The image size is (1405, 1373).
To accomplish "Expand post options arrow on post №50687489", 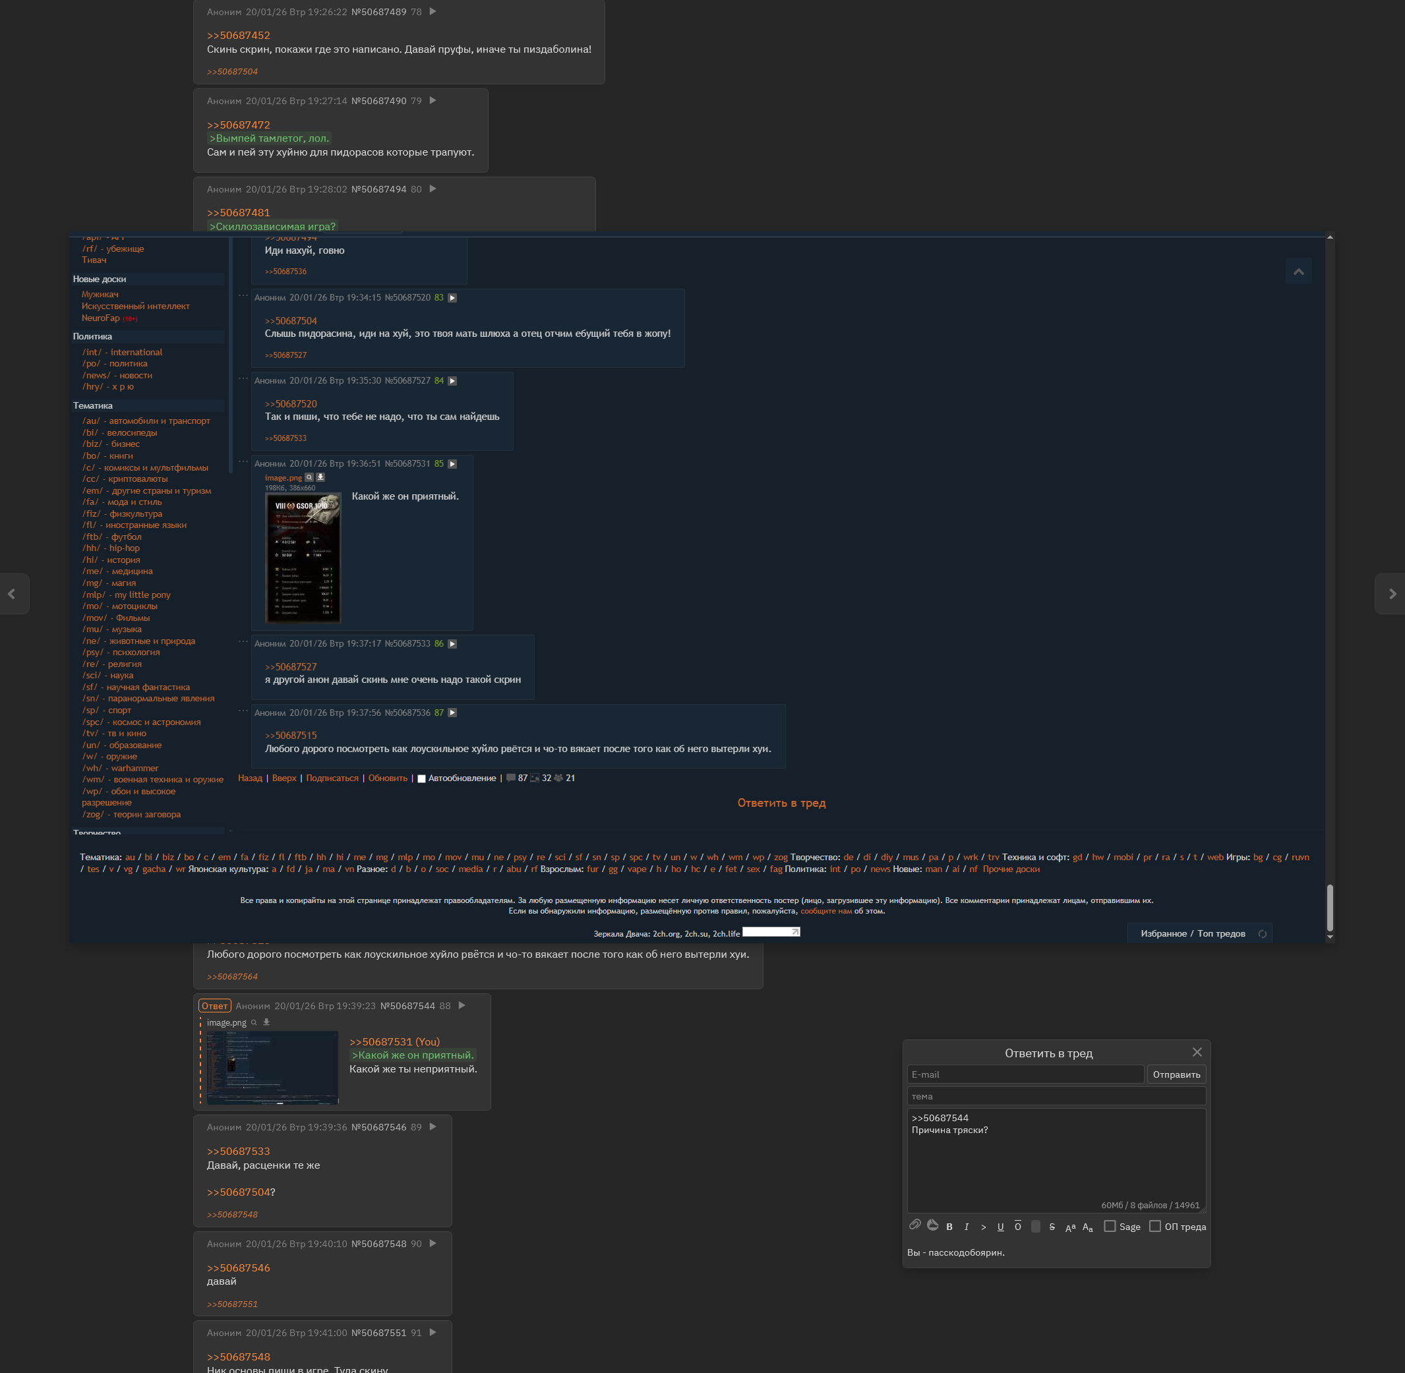I will 433,12.
